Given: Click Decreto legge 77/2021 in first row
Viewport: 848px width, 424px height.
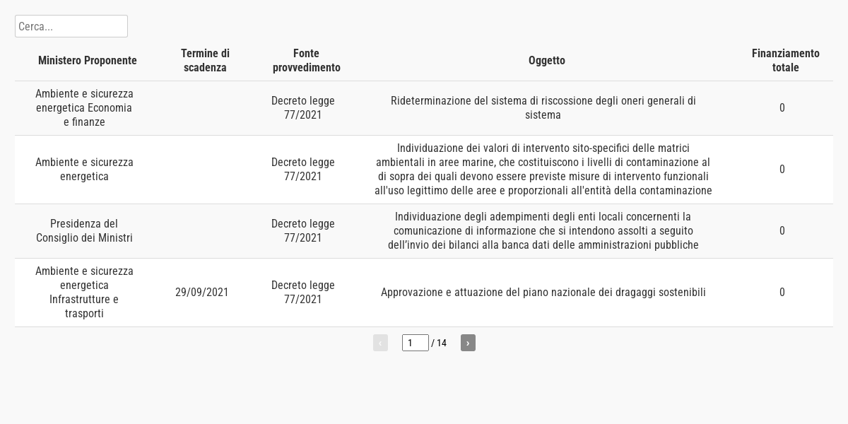Looking at the screenshot, I should tap(303, 108).
